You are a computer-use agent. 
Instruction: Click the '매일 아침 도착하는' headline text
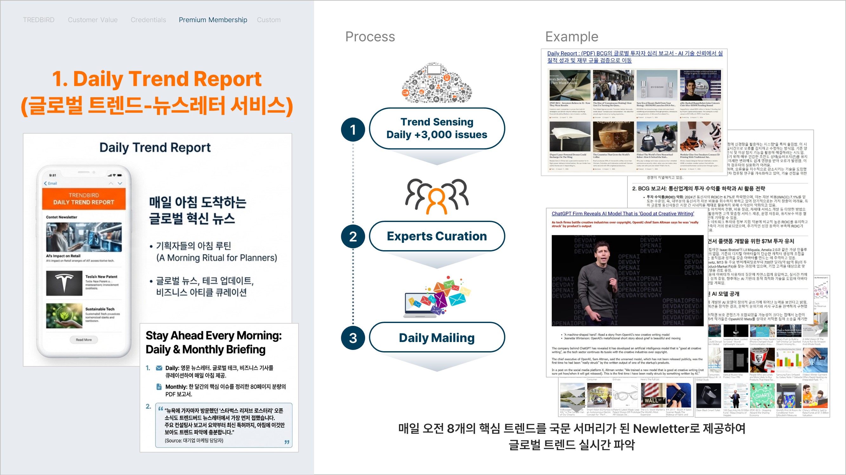coord(198,202)
